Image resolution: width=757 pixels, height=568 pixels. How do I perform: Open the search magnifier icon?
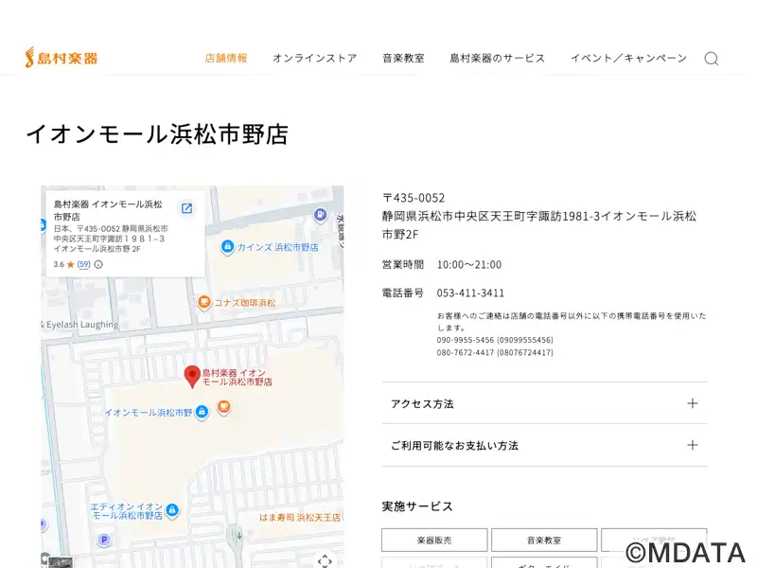(711, 59)
